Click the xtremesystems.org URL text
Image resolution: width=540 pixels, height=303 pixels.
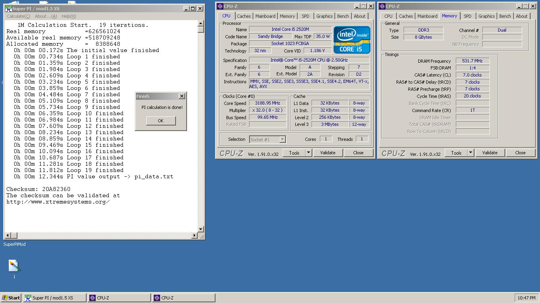click(58, 202)
